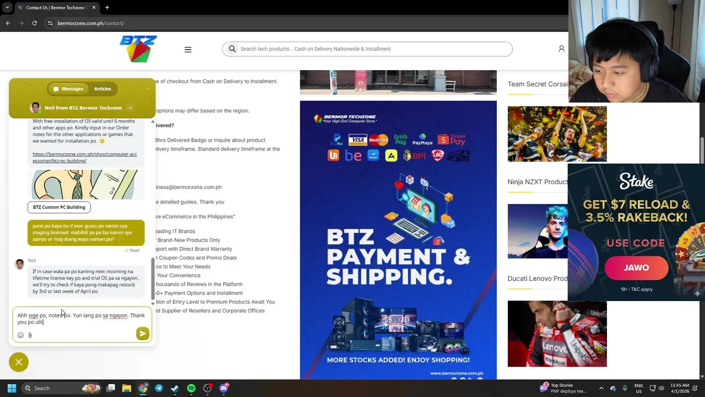Open ENG US language switcher
Image resolution: width=705 pixels, height=397 pixels.
pyautogui.click(x=638, y=388)
